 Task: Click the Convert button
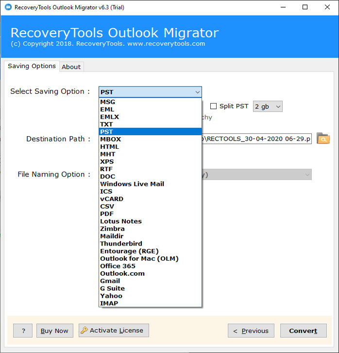point(303,331)
